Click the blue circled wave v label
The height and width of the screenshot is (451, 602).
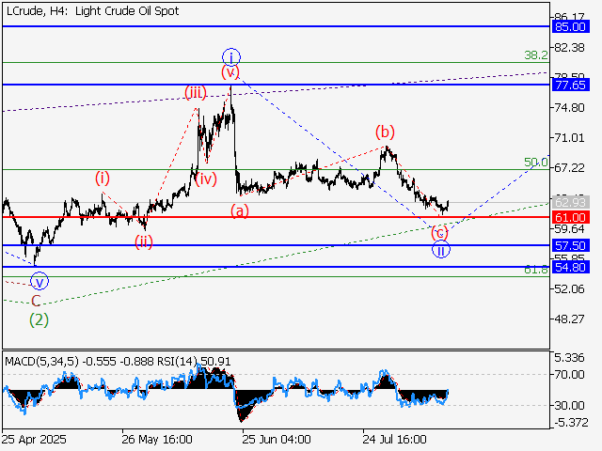point(39,280)
